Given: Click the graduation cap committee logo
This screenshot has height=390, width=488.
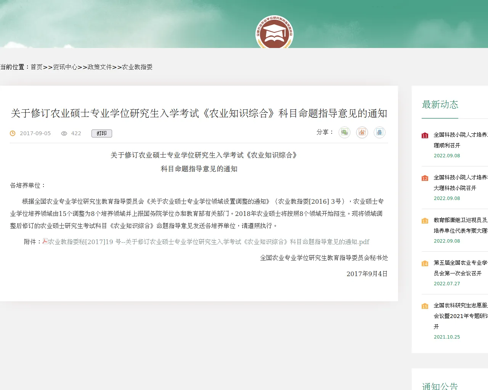Looking at the screenshot, I should 274,32.
